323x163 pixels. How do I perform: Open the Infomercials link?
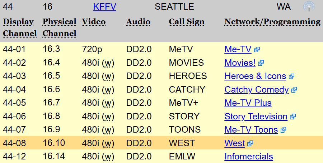249,157
